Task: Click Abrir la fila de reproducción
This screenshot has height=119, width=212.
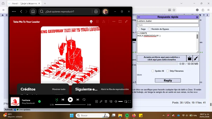Action: [x=115, y=89]
